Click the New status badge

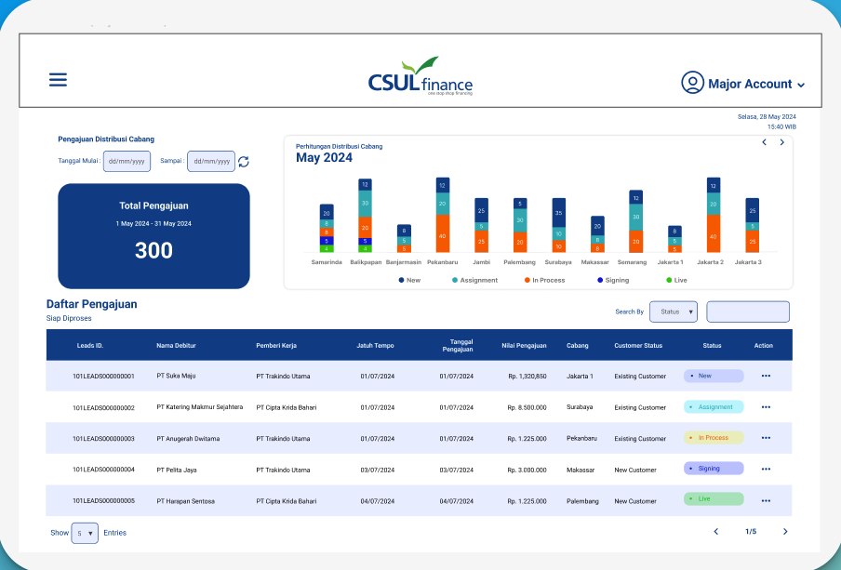(714, 376)
